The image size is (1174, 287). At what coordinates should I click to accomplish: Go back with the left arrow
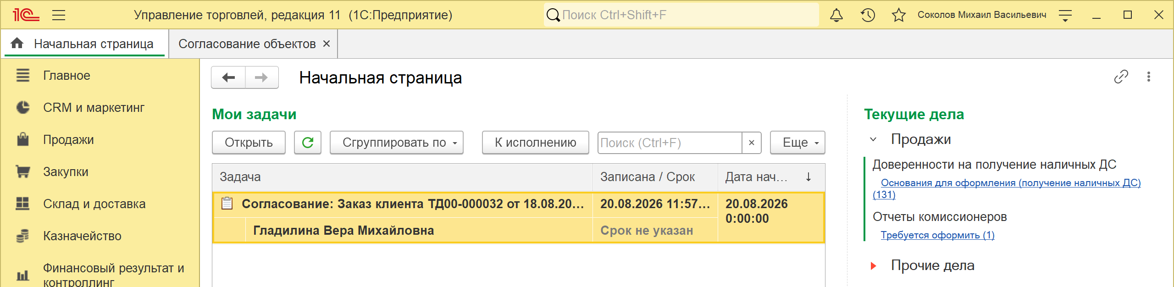point(228,77)
